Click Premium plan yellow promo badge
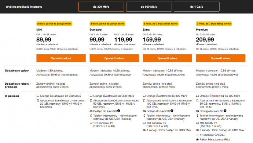 point(214,24)
